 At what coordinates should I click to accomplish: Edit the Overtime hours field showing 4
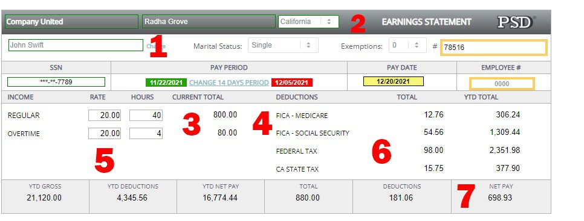[x=146, y=133]
